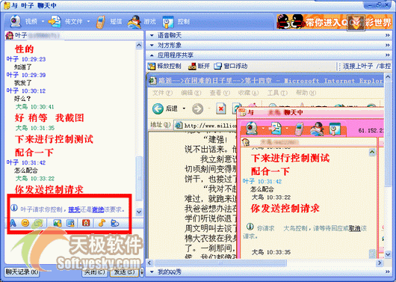Viewport: 396px width, 282px height.
Task: Click the shared window horizontal scrollbar
Action: [264, 263]
